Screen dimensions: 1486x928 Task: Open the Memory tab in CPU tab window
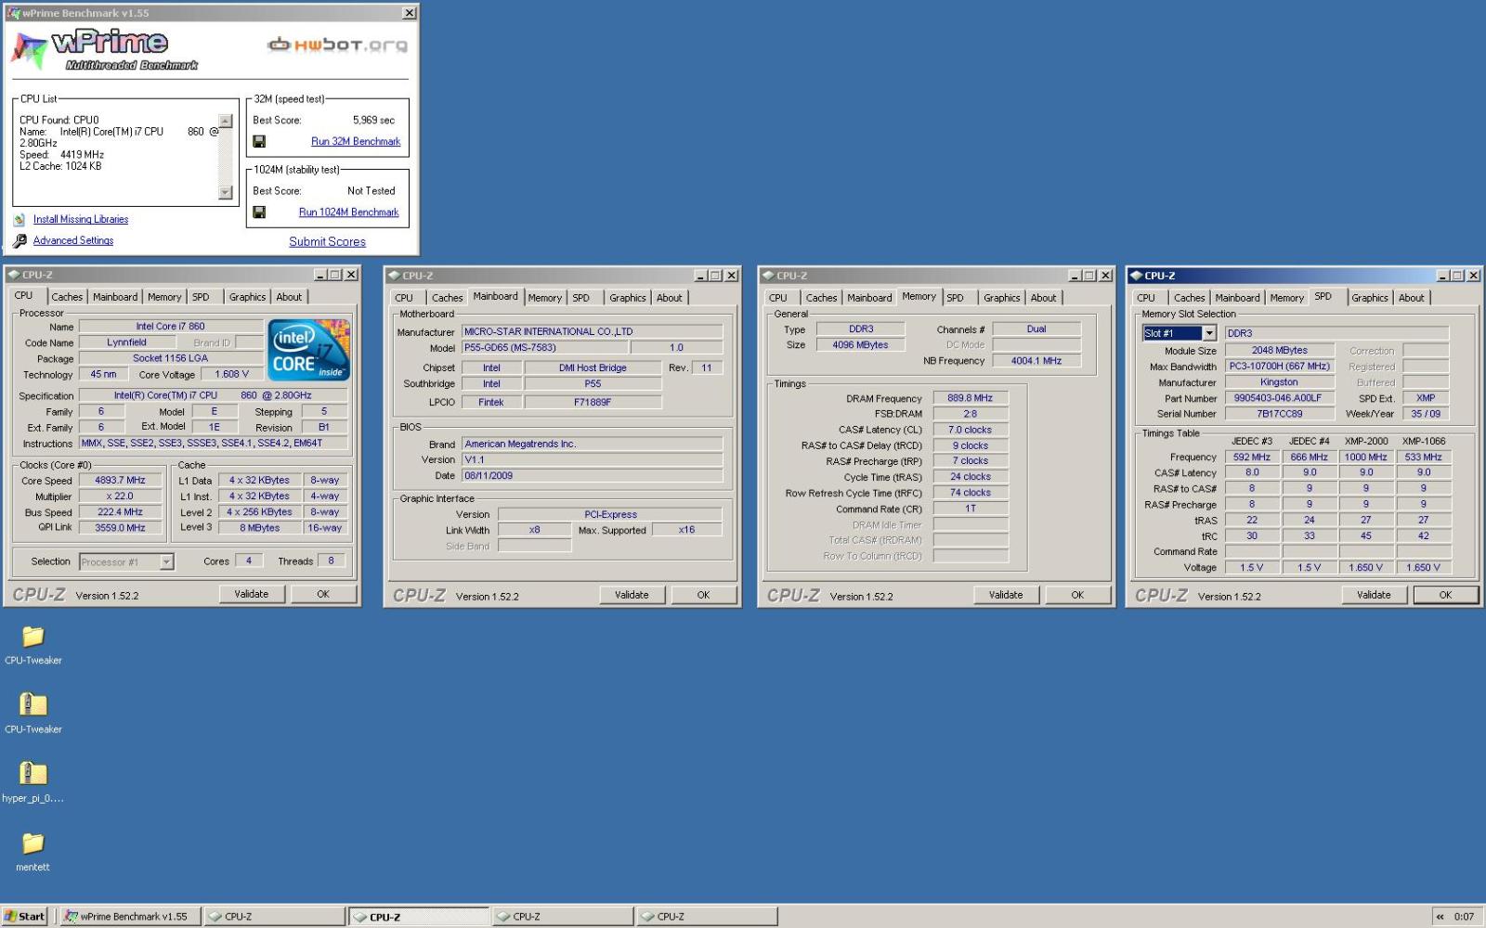[x=164, y=297]
